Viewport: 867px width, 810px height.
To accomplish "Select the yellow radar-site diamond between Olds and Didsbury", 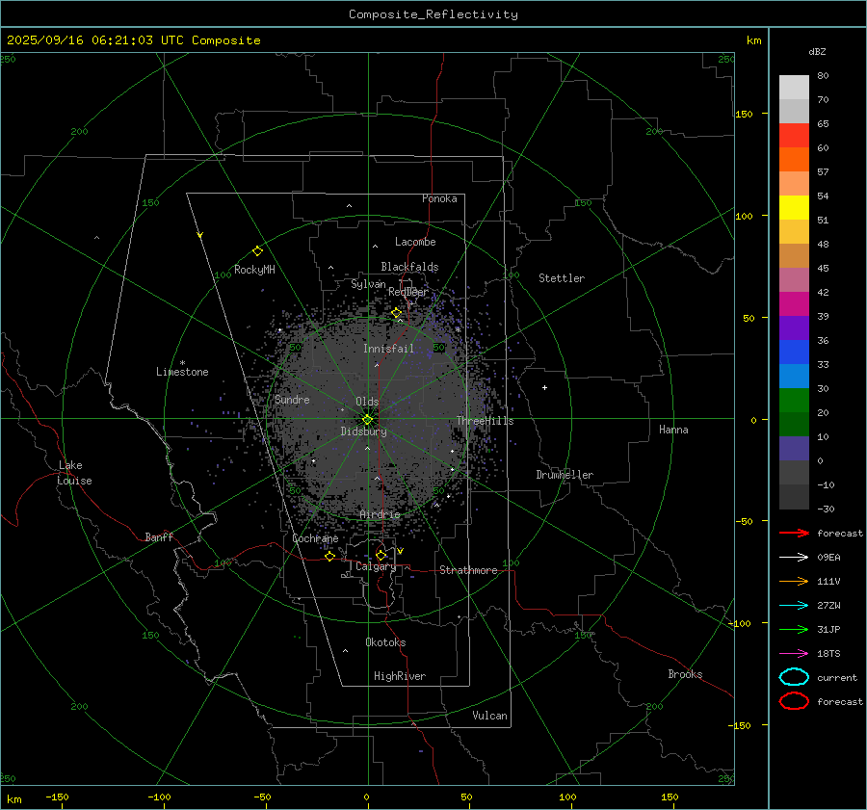I will (x=367, y=419).
